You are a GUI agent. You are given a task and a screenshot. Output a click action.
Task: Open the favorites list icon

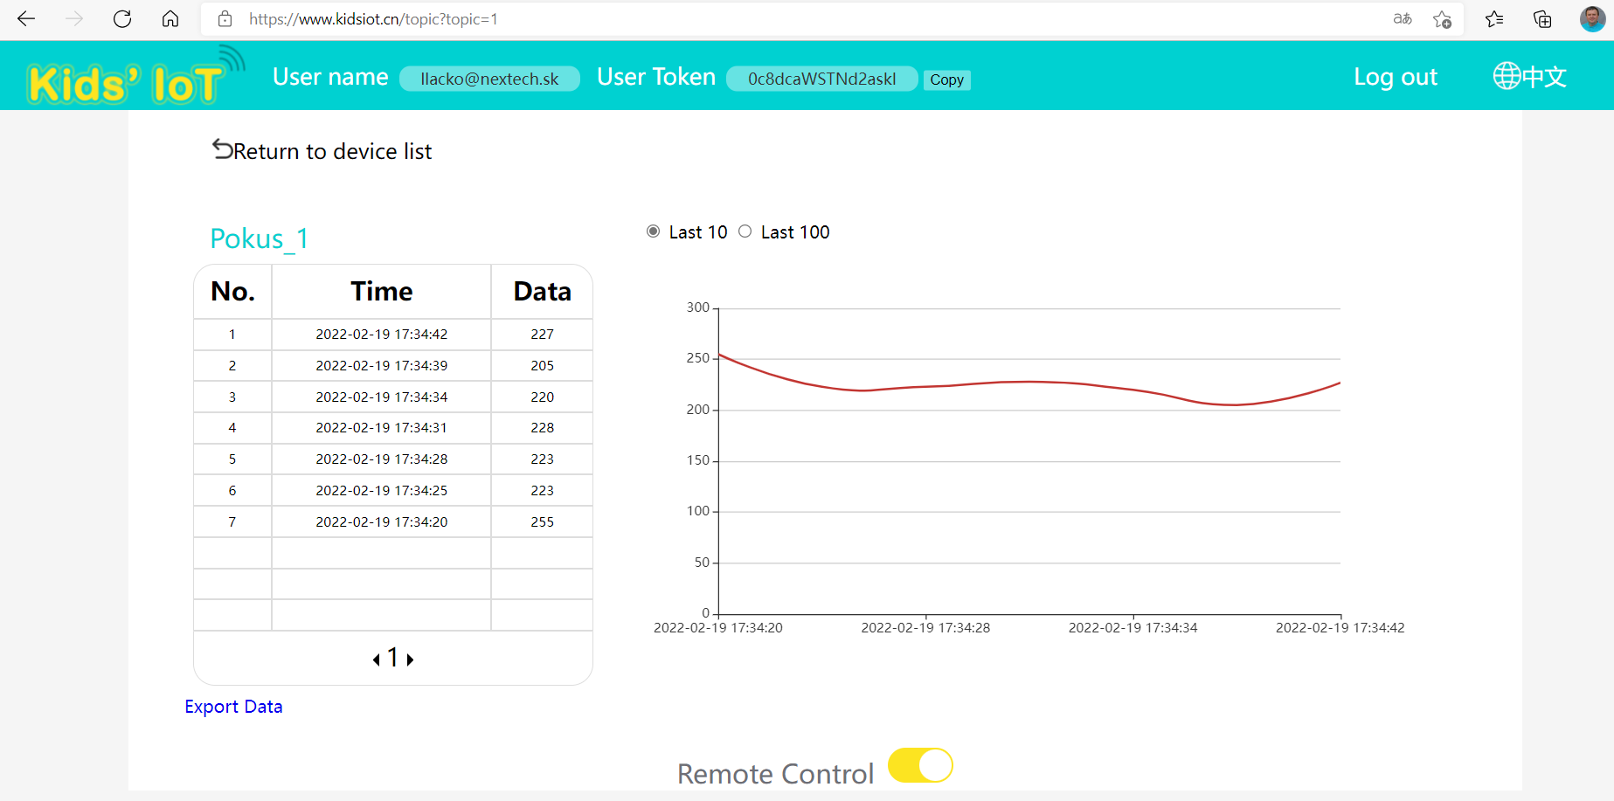tap(1494, 19)
